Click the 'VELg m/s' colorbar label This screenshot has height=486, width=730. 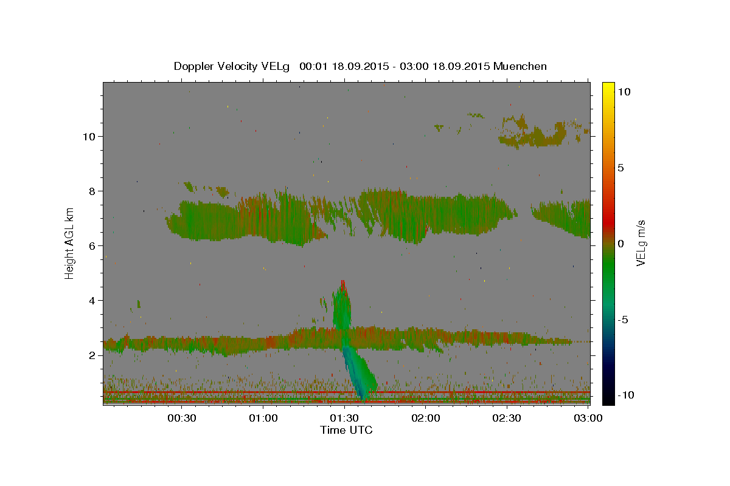click(641, 244)
